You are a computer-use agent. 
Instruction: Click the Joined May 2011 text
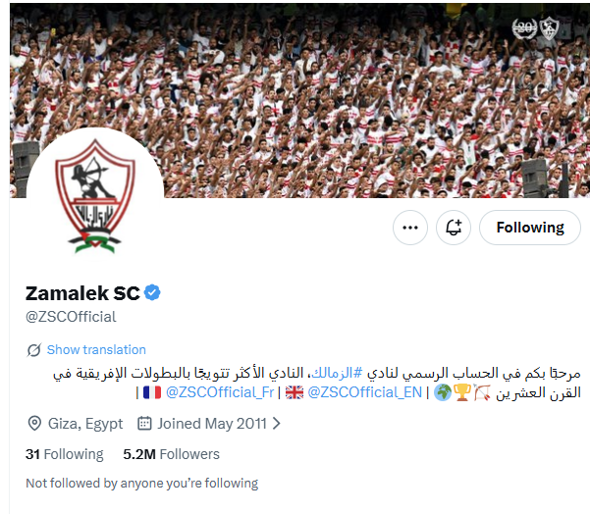pos(213,424)
